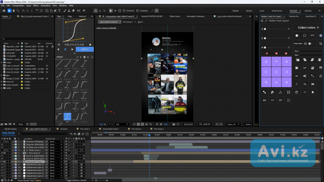Click the Motion Tools pencil edit icon

[x=266, y=21]
